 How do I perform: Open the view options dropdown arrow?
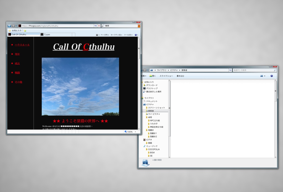tap(265, 76)
